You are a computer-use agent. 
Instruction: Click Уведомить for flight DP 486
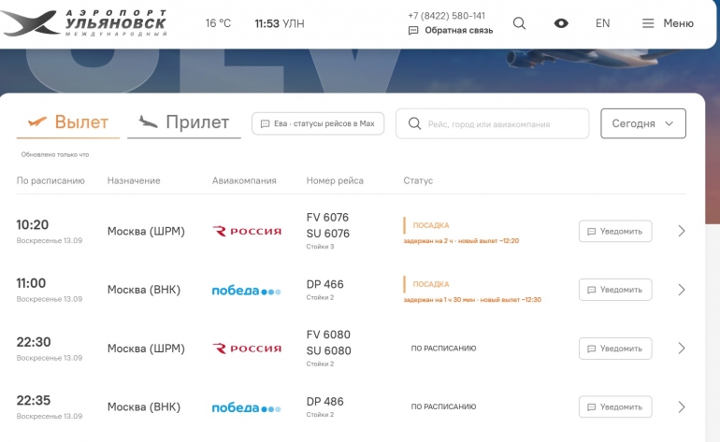tap(615, 406)
